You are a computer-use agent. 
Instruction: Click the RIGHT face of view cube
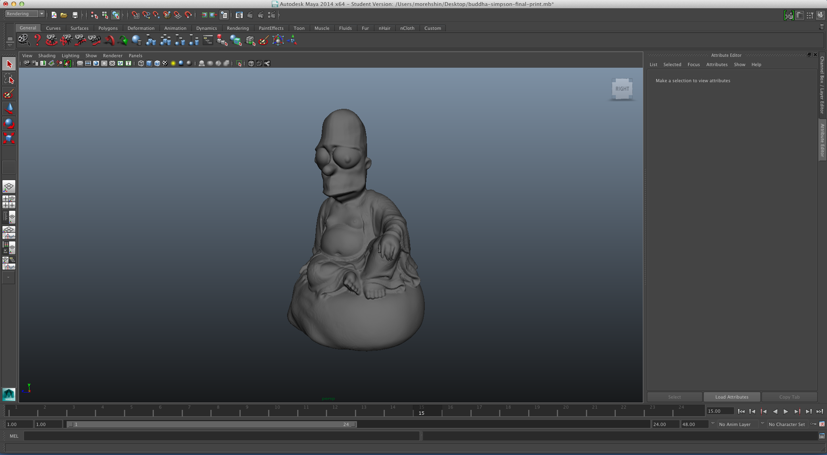(622, 89)
